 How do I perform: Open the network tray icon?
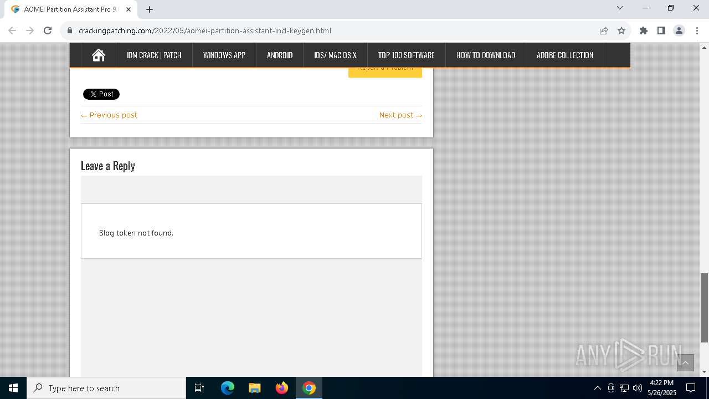coord(624,388)
